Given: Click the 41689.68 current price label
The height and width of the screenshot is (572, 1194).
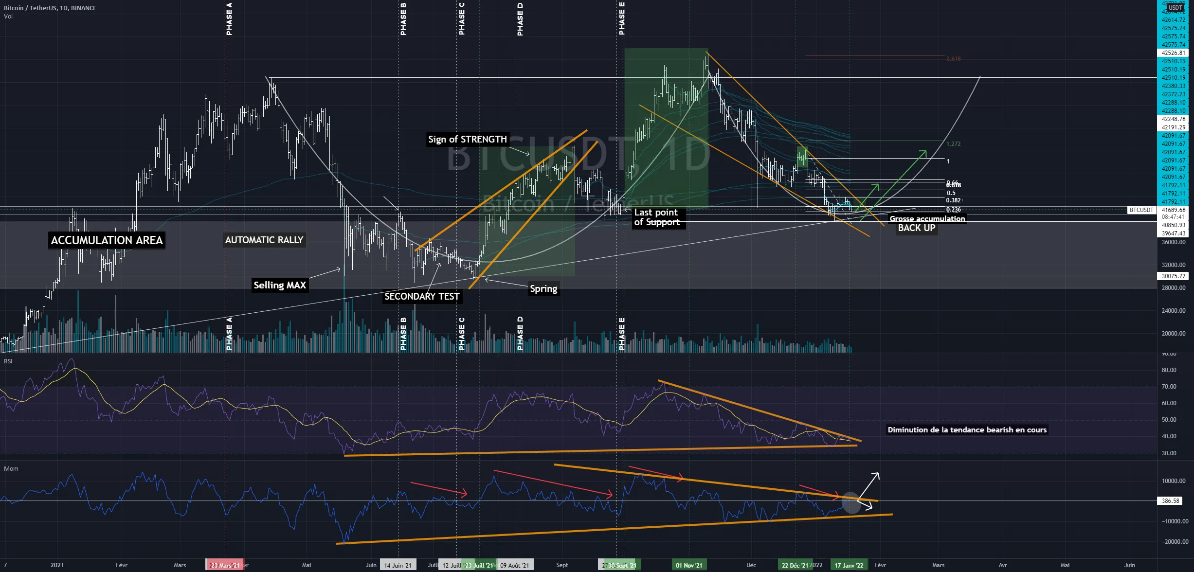Looking at the screenshot, I should tap(1174, 210).
